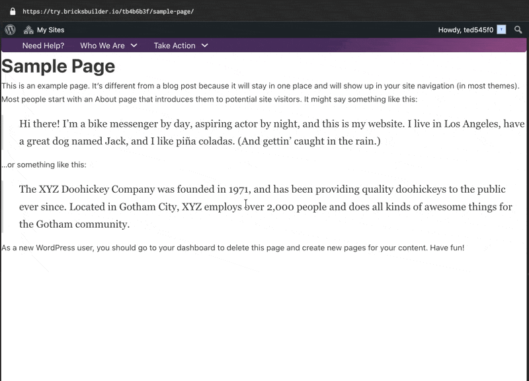Click the URL in the address bar
529x381 pixels.
108,12
